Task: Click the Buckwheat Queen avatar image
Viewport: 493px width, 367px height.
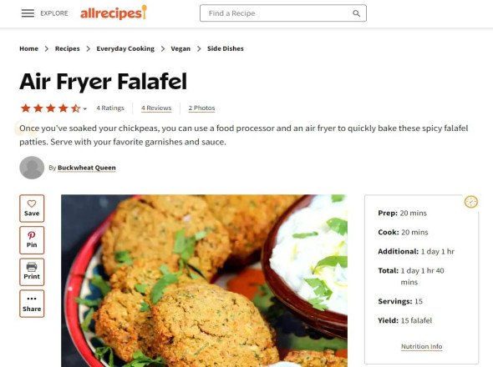Action: tap(32, 168)
